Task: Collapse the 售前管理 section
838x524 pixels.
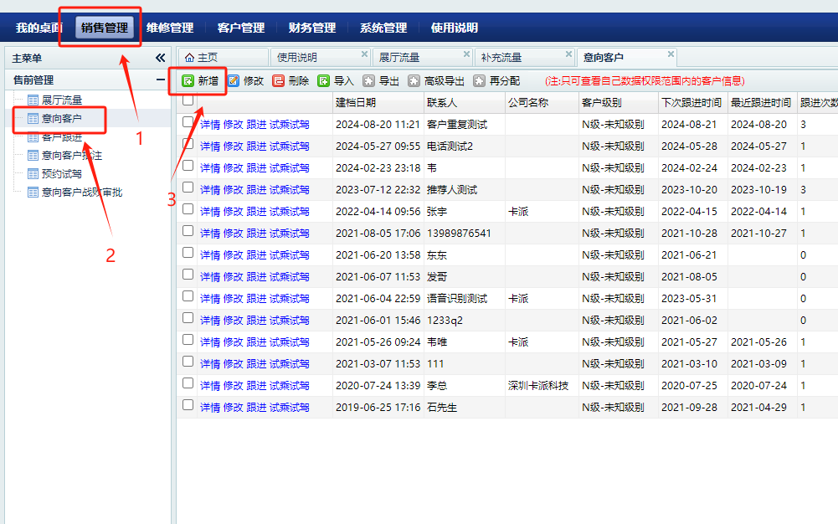Action: click(160, 80)
